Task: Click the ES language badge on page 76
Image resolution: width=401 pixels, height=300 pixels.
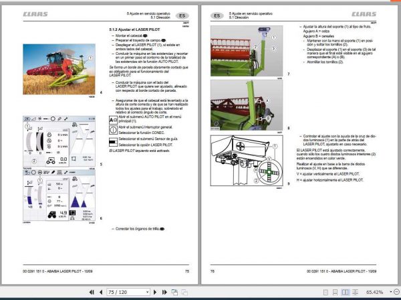Action: point(217,15)
